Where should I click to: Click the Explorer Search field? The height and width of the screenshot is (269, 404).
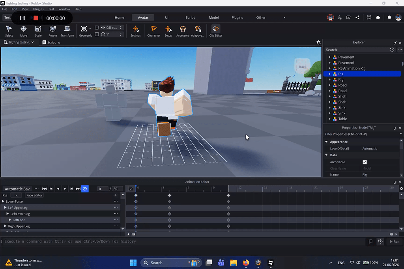pos(357,50)
